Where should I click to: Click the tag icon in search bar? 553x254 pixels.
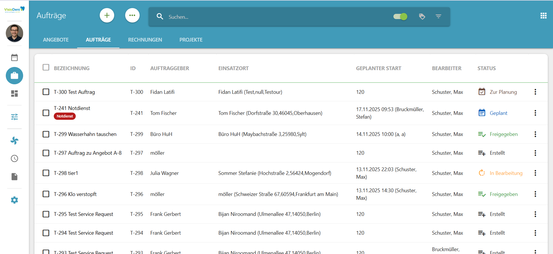422,17
